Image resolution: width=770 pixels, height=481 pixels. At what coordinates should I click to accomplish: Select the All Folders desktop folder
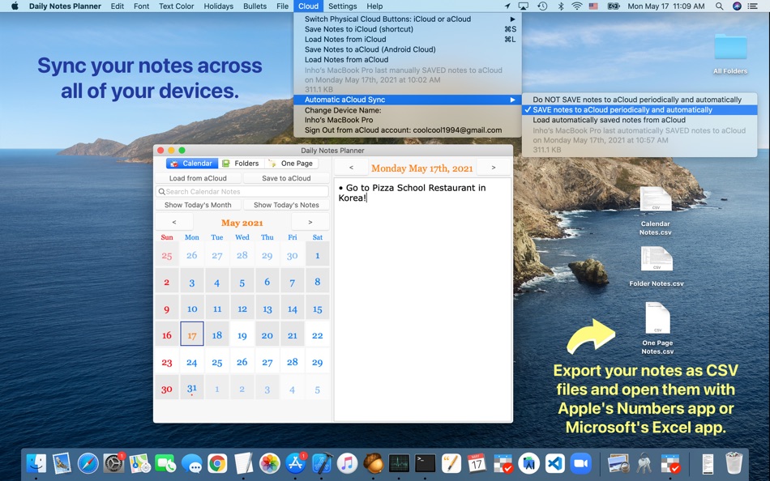[x=730, y=53]
